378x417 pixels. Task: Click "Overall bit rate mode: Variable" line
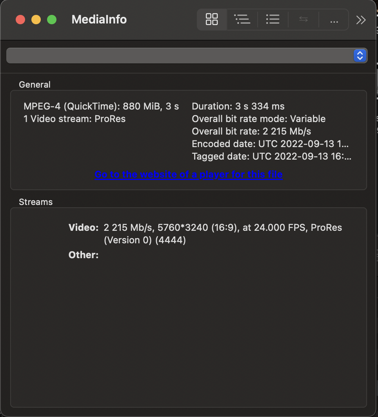(x=258, y=119)
